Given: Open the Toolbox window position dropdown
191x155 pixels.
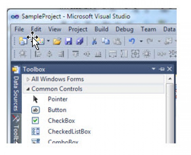Looking at the screenshot, I should (x=154, y=69).
